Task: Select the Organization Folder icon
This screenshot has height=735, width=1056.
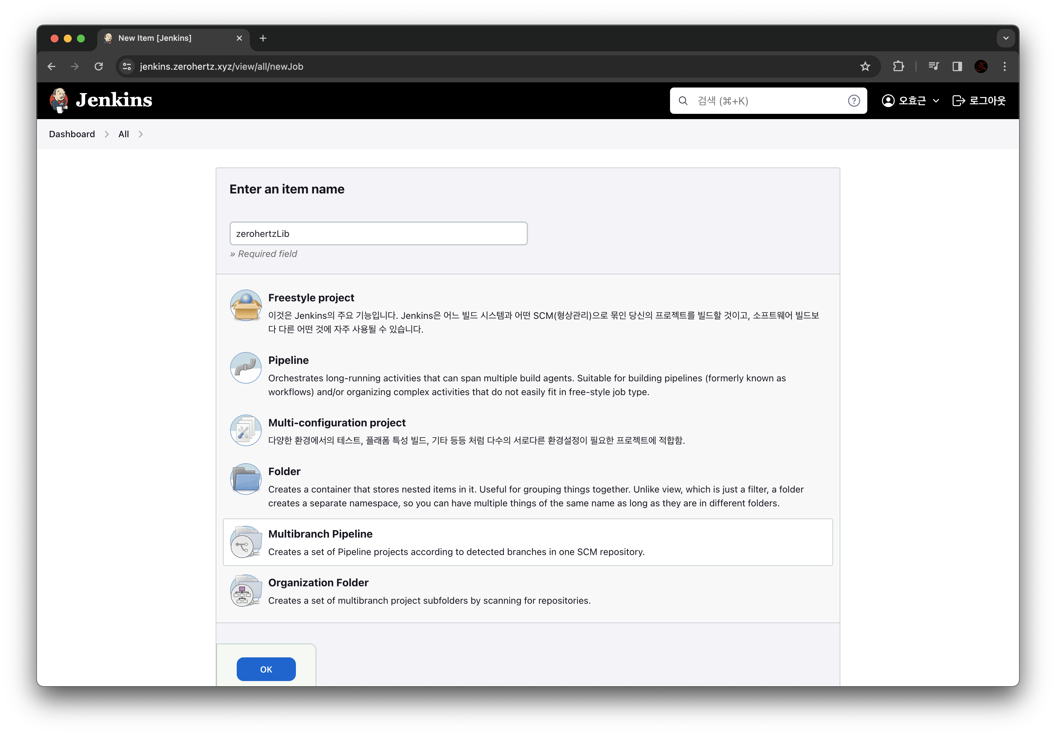Action: pyautogui.click(x=246, y=591)
